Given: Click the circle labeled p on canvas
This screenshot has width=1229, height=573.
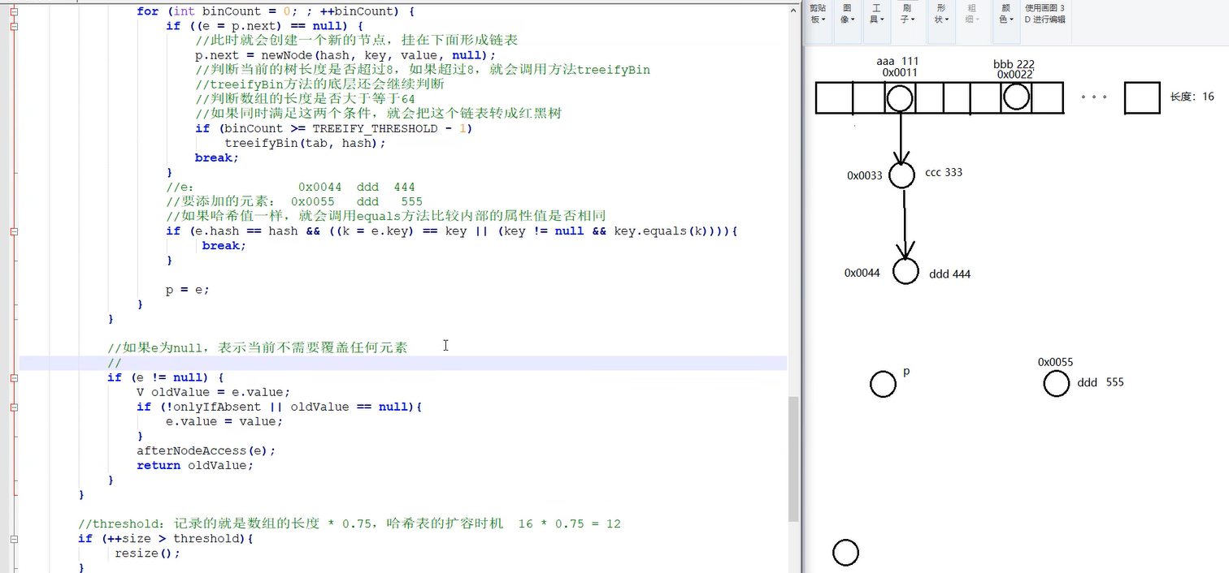Looking at the screenshot, I should 884,383.
